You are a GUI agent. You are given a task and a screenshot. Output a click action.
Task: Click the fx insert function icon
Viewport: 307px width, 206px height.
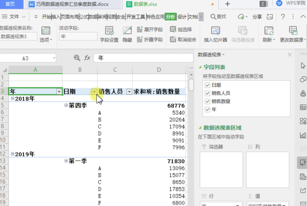[x=87, y=58]
